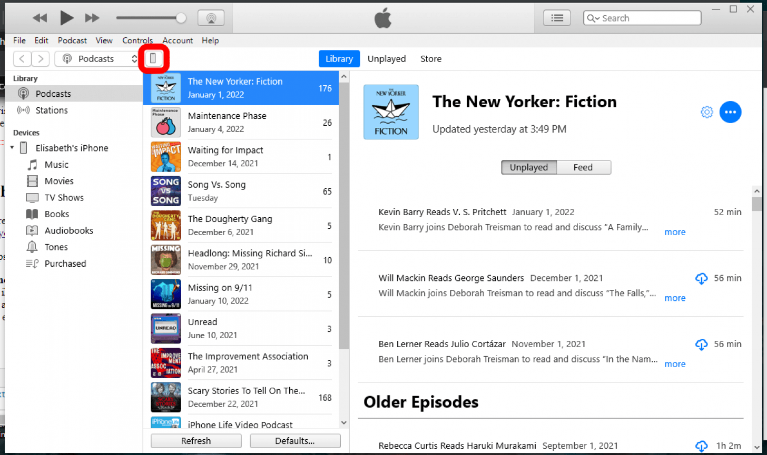Start playback with the Play button
Image resolution: width=767 pixels, height=455 pixels.
[67, 18]
